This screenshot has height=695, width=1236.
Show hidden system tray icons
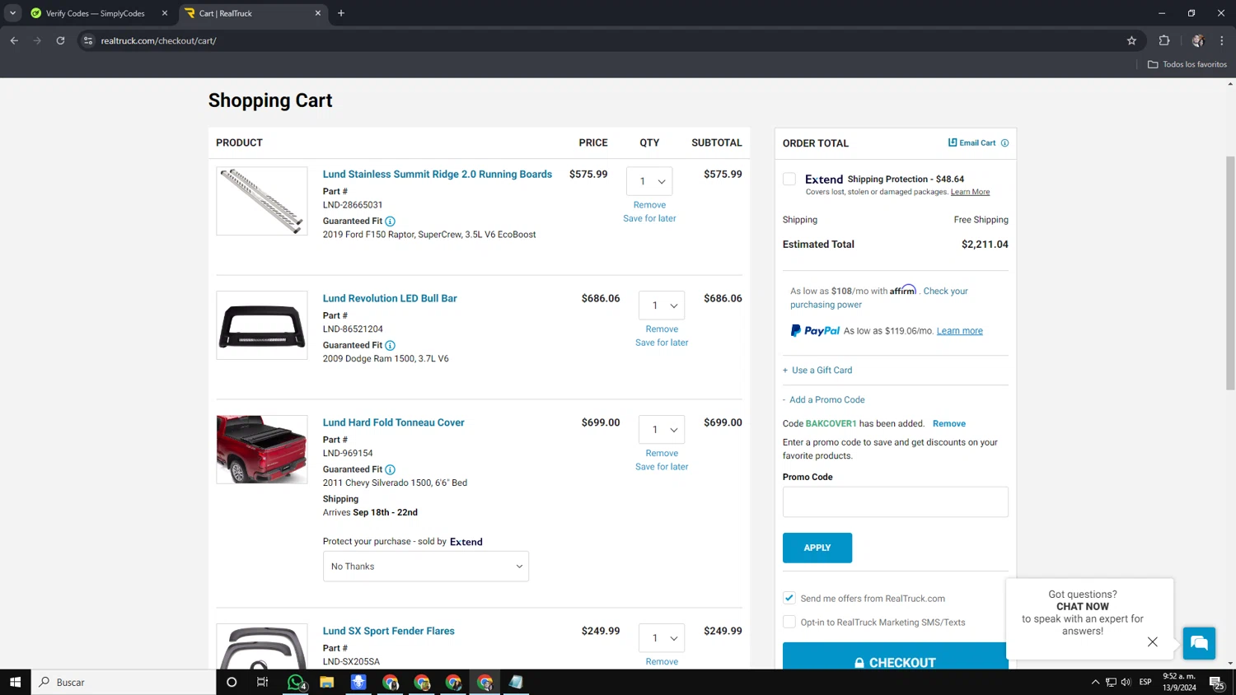click(x=1095, y=682)
